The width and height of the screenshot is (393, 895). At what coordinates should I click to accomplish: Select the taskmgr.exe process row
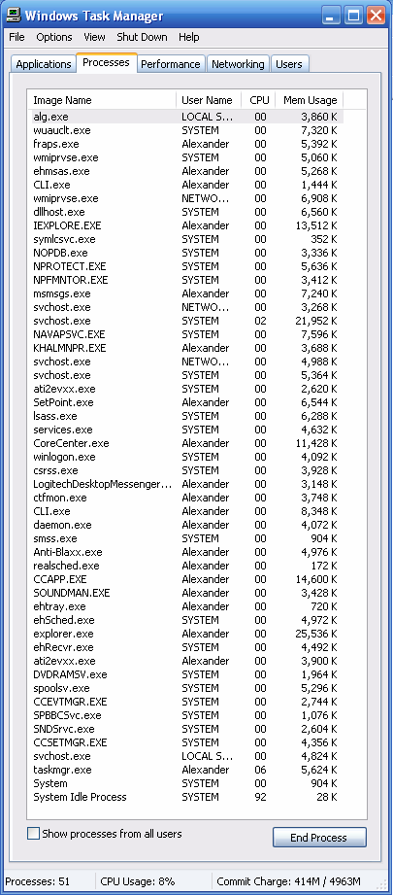(x=185, y=770)
